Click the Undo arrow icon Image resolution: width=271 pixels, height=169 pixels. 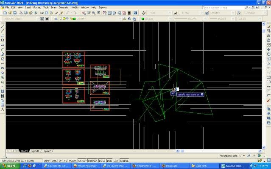point(67,13)
